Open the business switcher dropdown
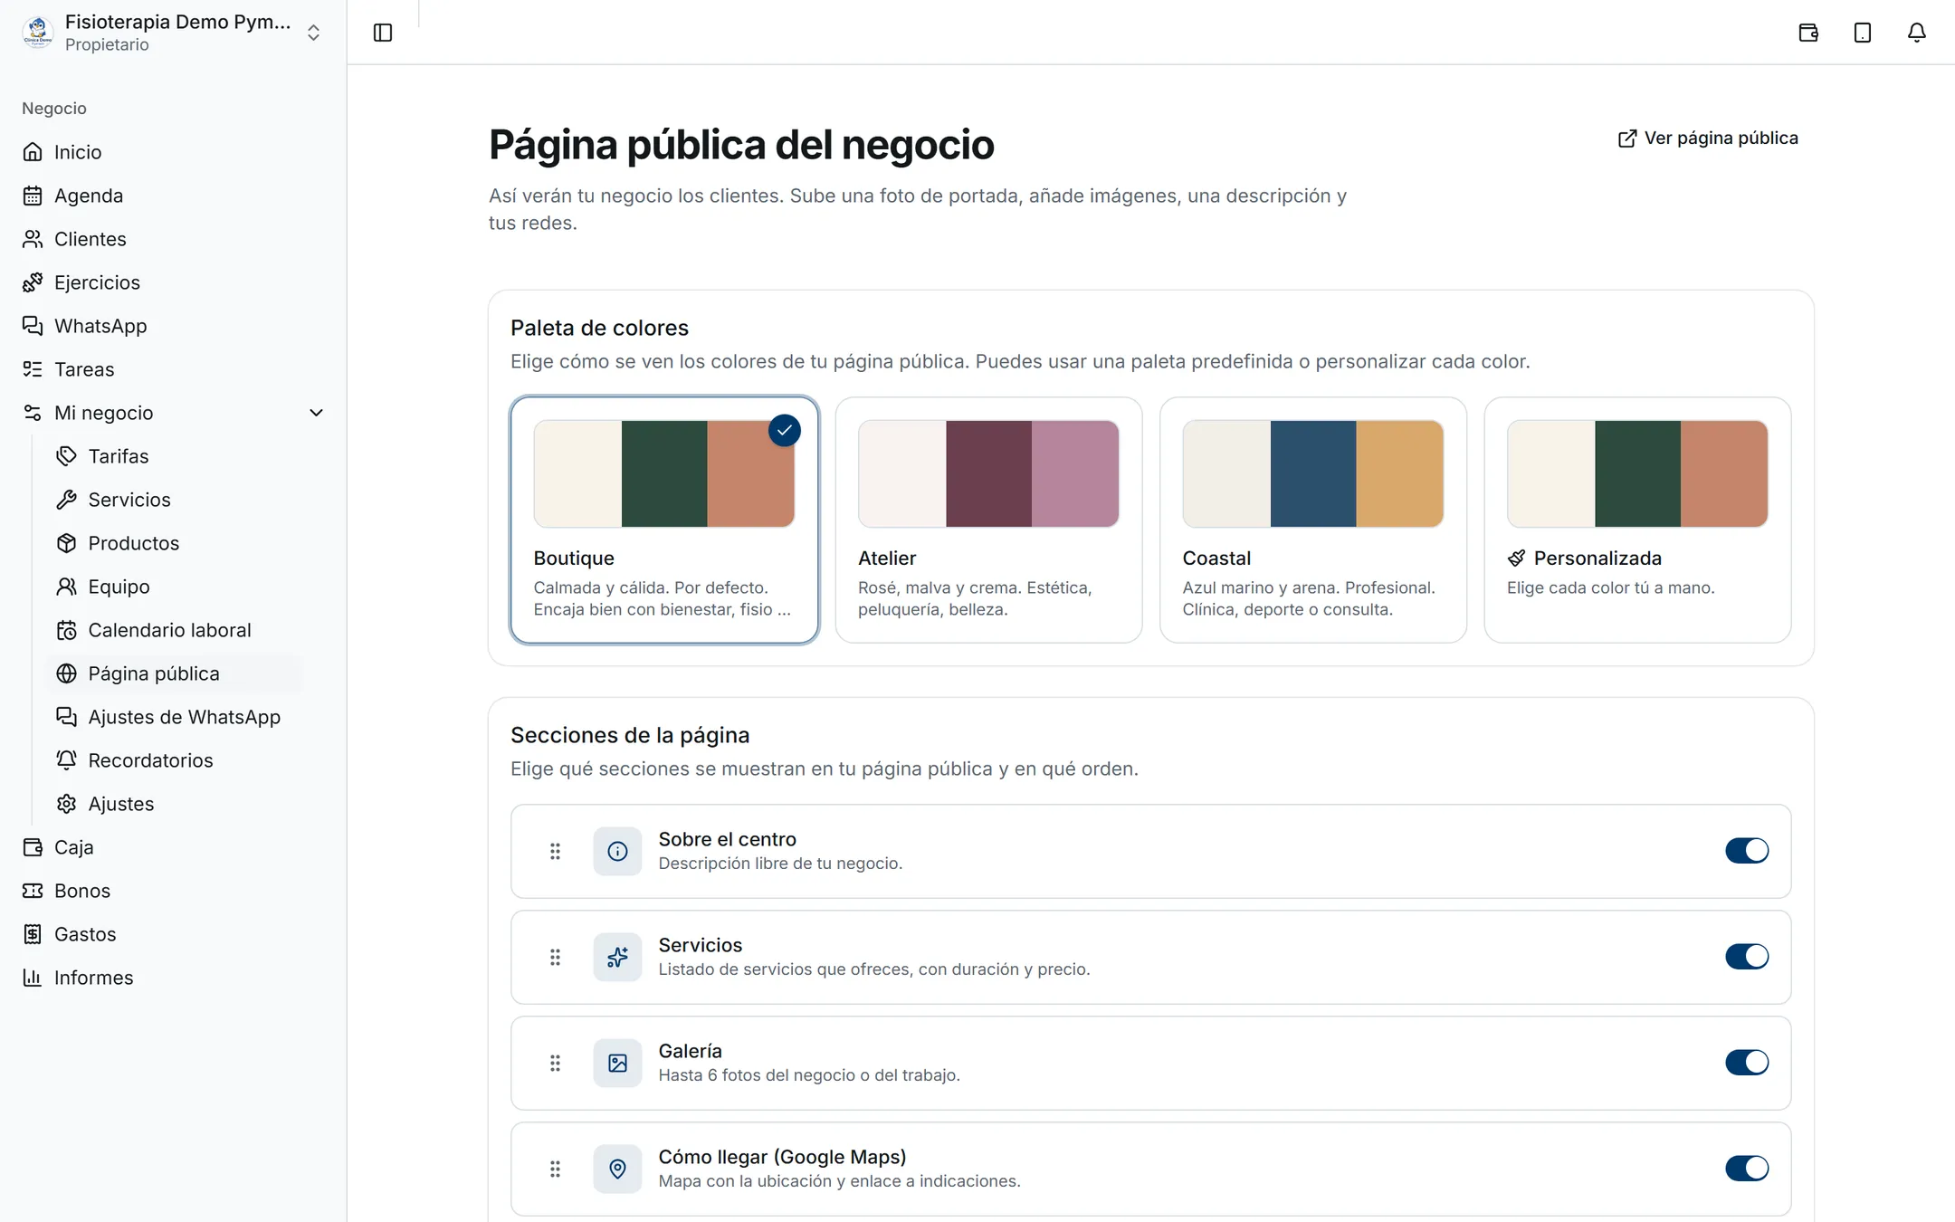Viewport: 1955px width, 1222px height. [173, 33]
